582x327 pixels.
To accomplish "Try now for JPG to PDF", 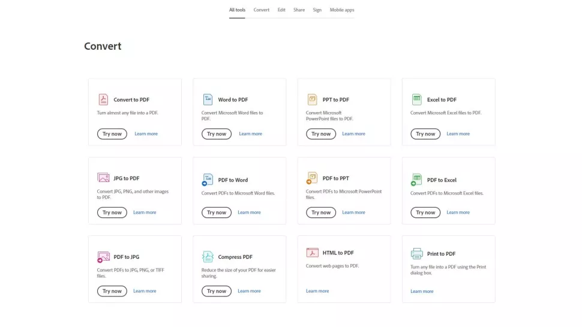I will (112, 212).
